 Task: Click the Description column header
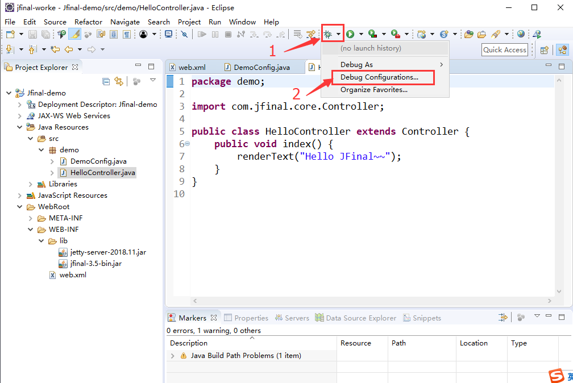[252, 343]
